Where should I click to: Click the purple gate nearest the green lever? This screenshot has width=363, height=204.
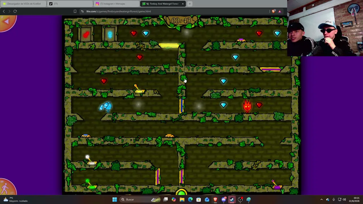click(158, 177)
